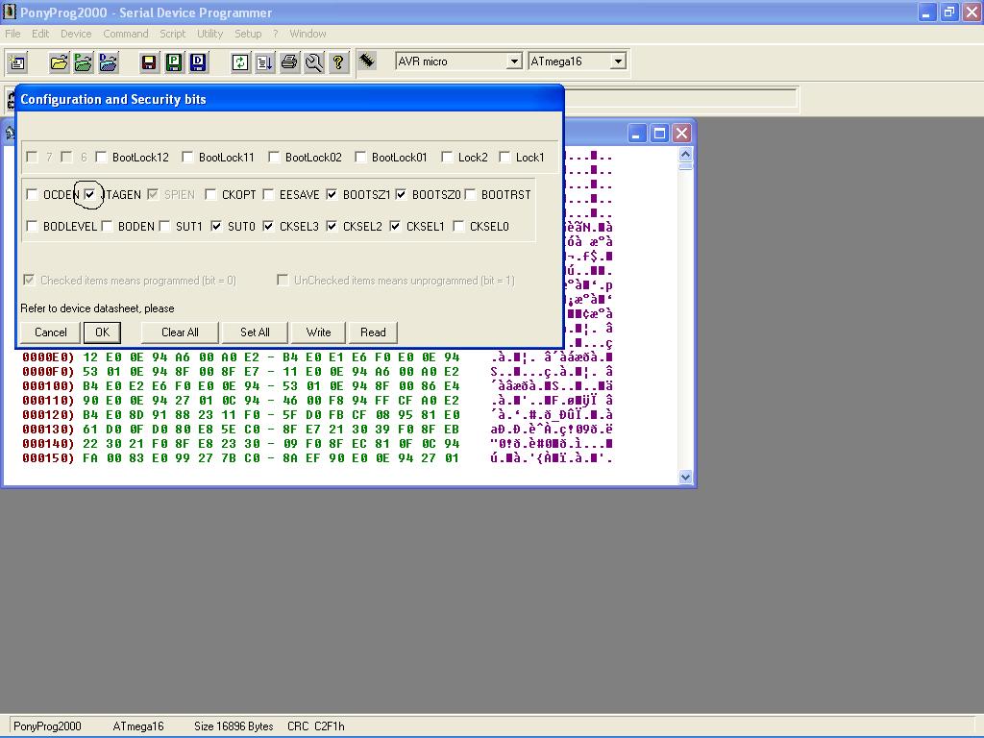This screenshot has width=984, height=738.
Task: Click the chip icon beside device family
Action: point(367,61)
